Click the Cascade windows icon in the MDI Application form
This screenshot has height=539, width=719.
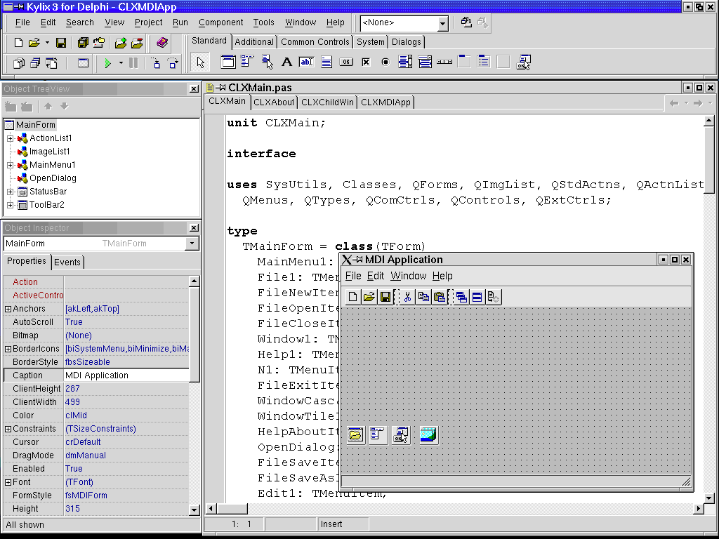click(x=461, y=297)
